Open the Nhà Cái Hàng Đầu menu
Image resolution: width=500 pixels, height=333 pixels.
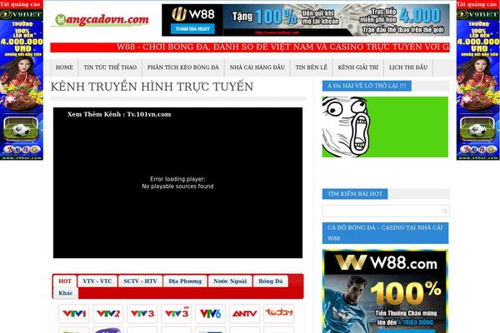[257, 67]
